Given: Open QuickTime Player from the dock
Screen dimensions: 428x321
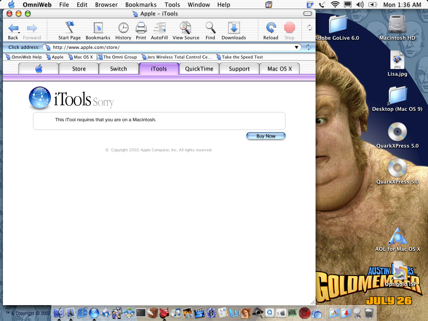Looking at the screenshot, I should point(270,313).
